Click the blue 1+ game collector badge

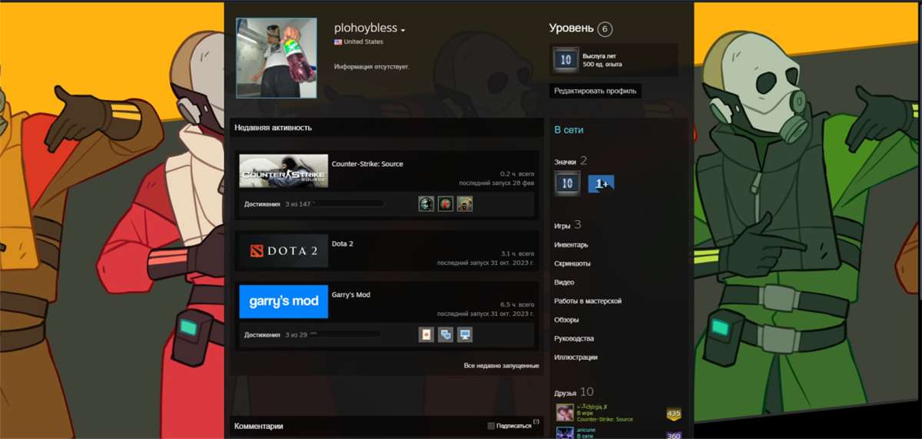(x=601, y=183)
